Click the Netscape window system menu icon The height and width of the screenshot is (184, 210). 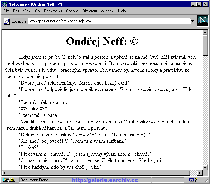point(4,4)
